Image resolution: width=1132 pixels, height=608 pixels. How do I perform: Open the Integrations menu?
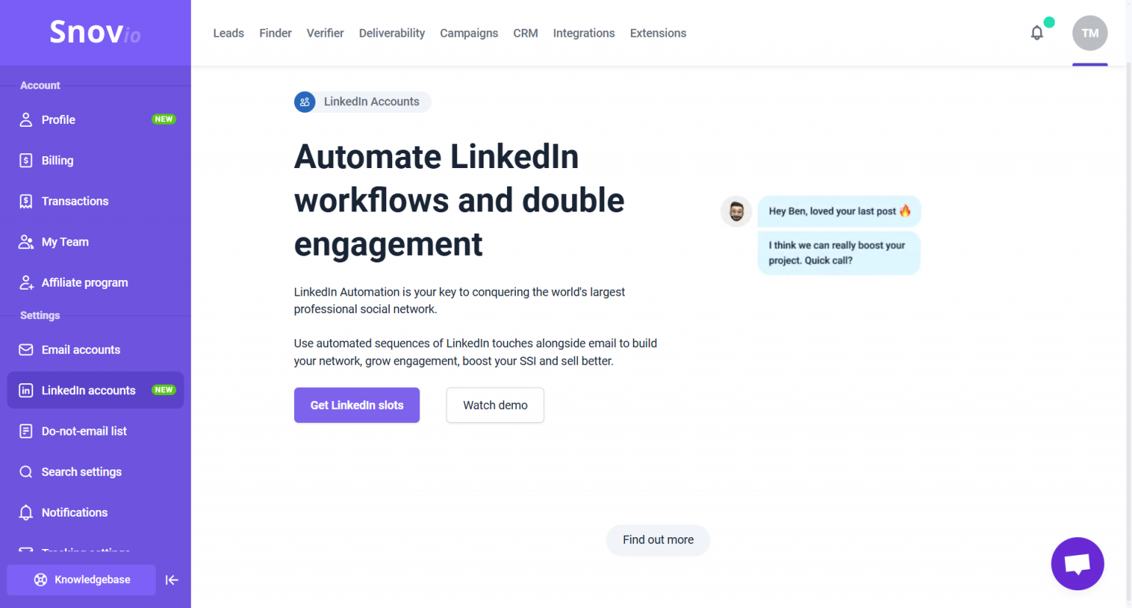tap(584, 33)
